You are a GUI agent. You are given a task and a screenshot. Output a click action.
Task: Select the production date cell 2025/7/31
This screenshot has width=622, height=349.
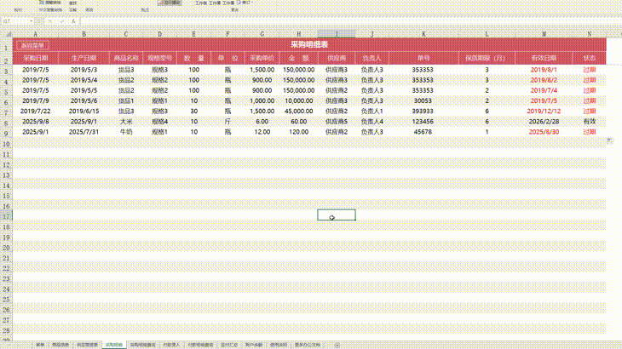(84, 132)
